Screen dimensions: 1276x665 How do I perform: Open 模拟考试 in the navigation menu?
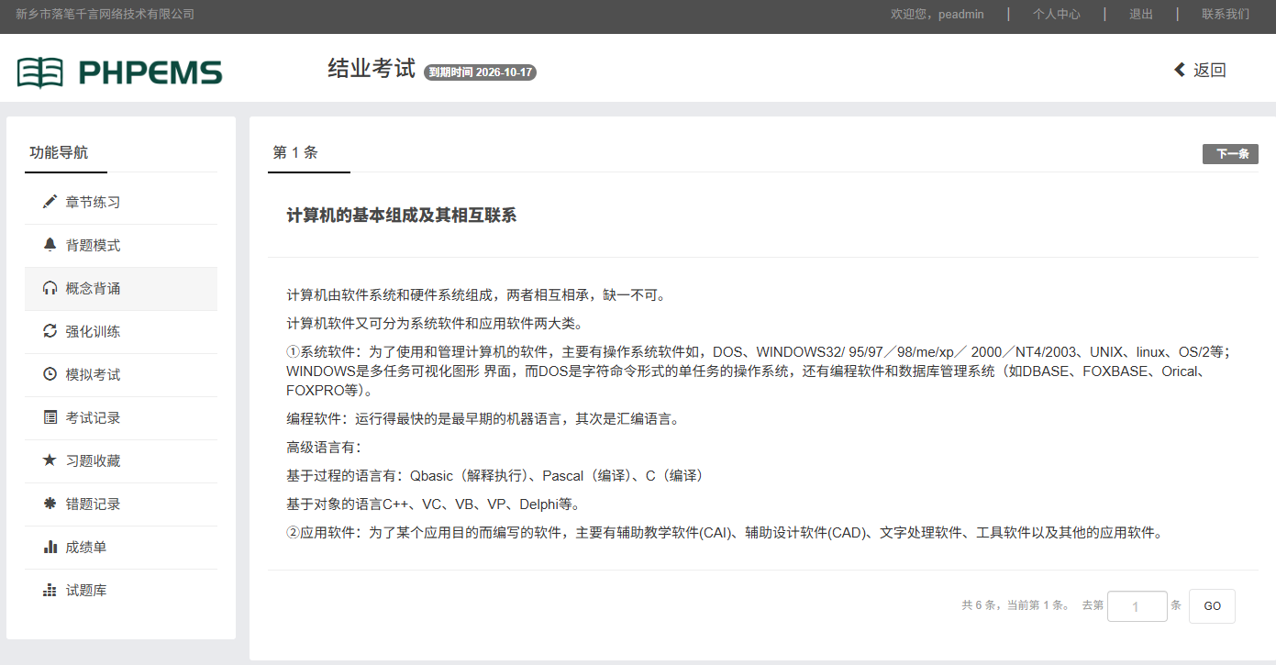click(x=93, y=374)
